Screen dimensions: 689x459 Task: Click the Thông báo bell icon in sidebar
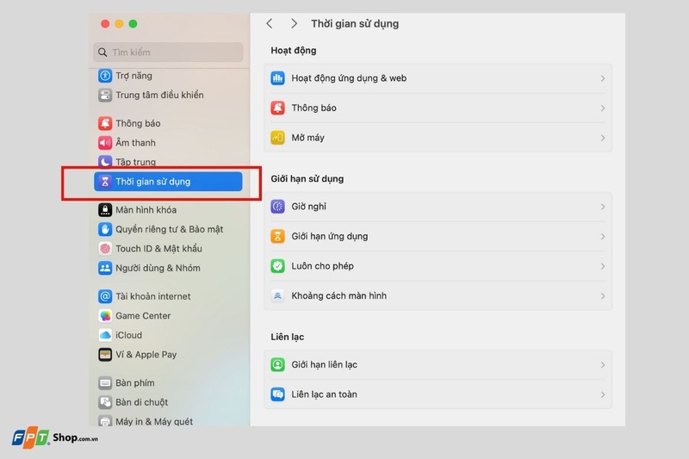coord(105,123)
